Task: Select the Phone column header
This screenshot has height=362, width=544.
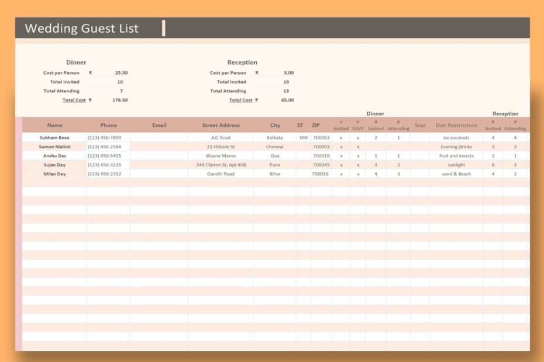Action: point(108,125)
